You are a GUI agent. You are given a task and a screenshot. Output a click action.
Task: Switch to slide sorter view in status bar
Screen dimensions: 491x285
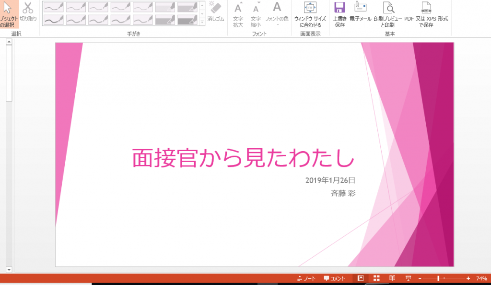tap(377, 278)
